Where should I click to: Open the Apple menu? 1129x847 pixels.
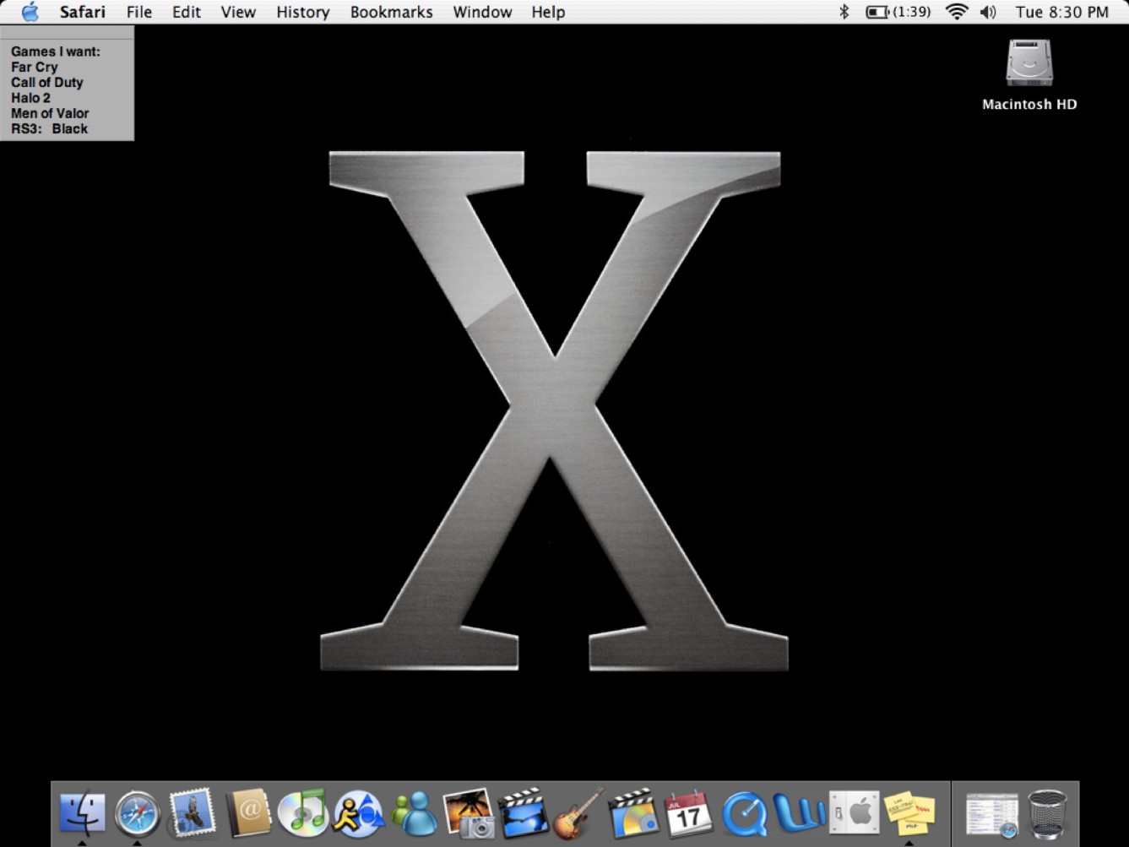click(x=30, y=12)
